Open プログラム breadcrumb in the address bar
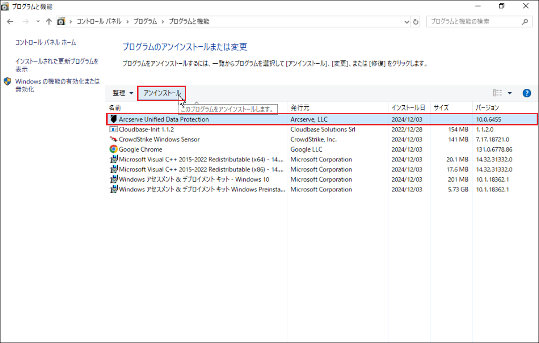Image resolution: width=539 pixels, height=343 pixels. click(145, 22)
